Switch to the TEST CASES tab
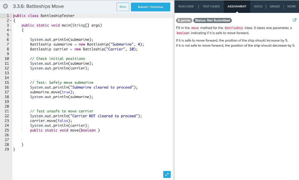Screen dimensions: 299x180 (x=211, y=6)
